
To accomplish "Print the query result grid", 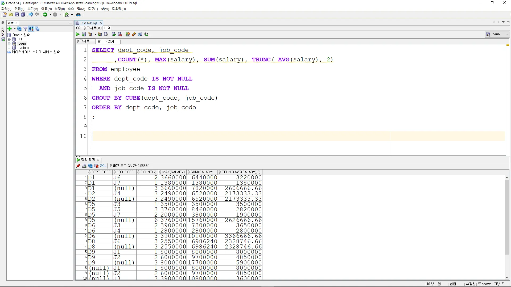I will tap(84, 166).
